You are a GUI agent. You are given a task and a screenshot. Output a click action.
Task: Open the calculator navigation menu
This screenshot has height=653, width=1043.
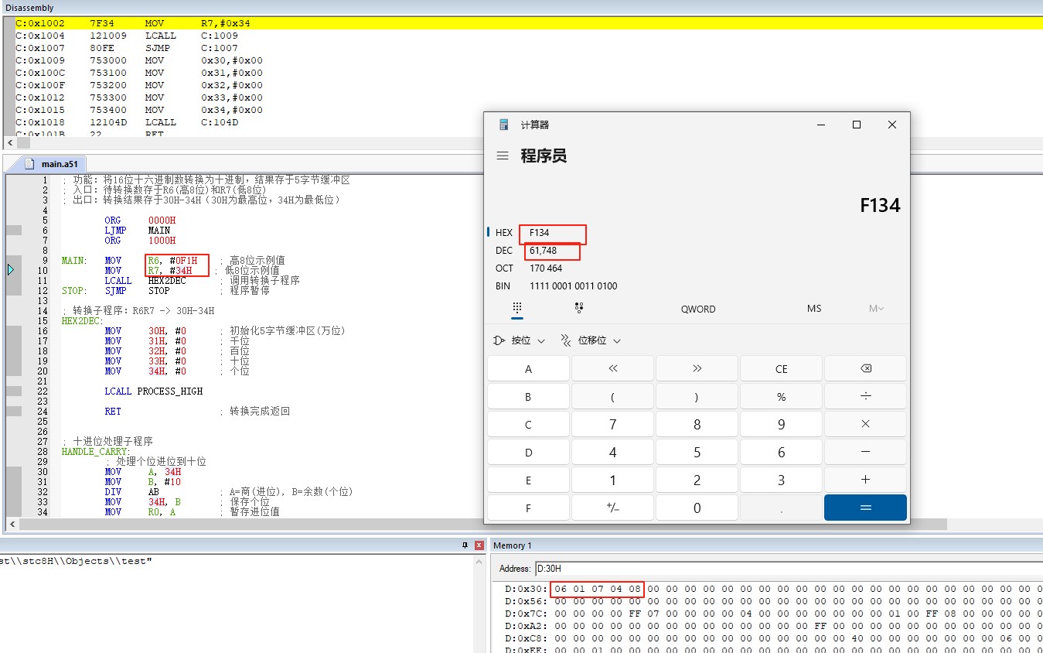click(x=503, y=155)
